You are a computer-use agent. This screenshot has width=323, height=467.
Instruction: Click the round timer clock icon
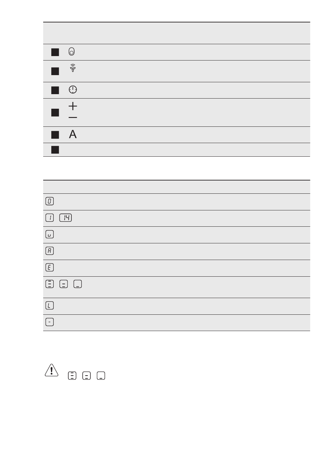coord(73,90)
